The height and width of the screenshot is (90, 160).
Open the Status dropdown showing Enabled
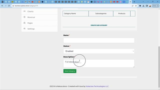[99, 51]
